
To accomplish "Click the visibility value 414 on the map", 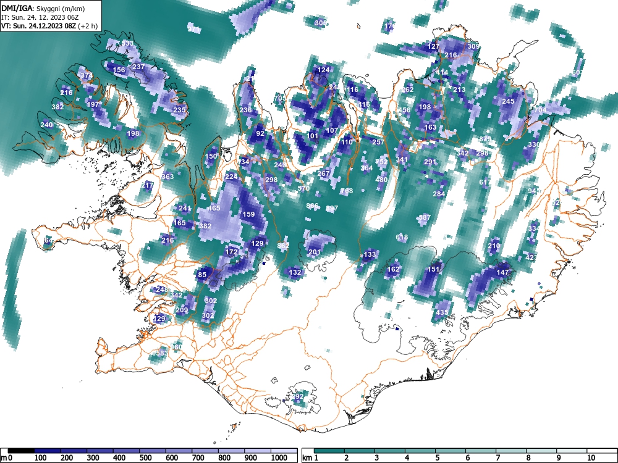I will 442,72.
